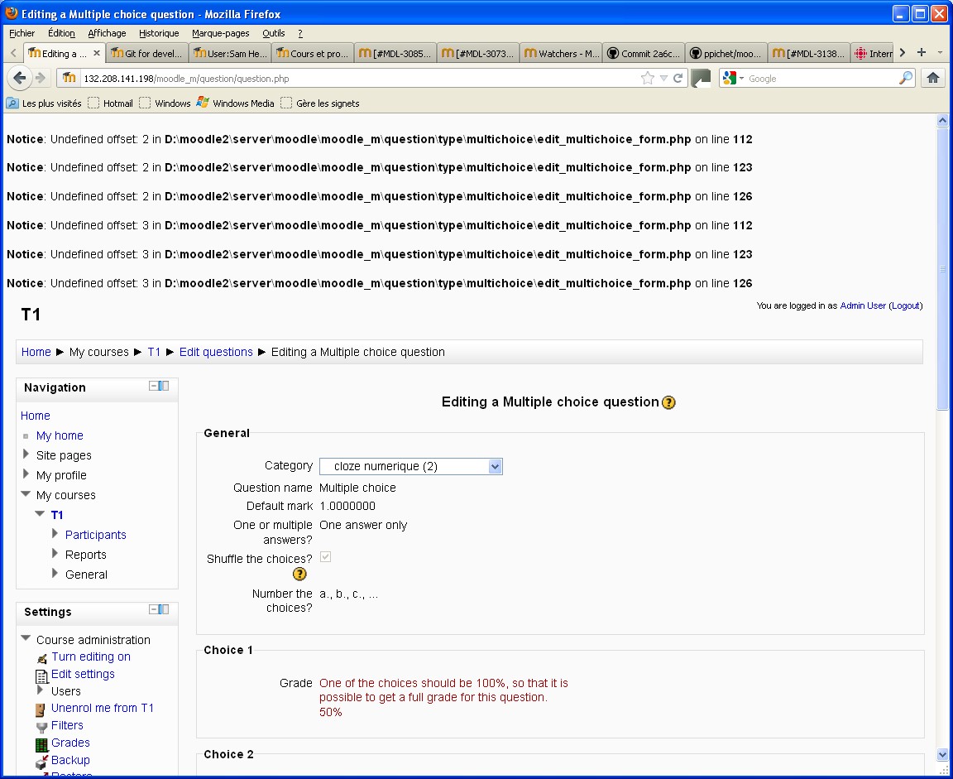This screenshot has width=953, height=779.
Task: Click the scrollbar down arrow
Action: click(943, 755)
